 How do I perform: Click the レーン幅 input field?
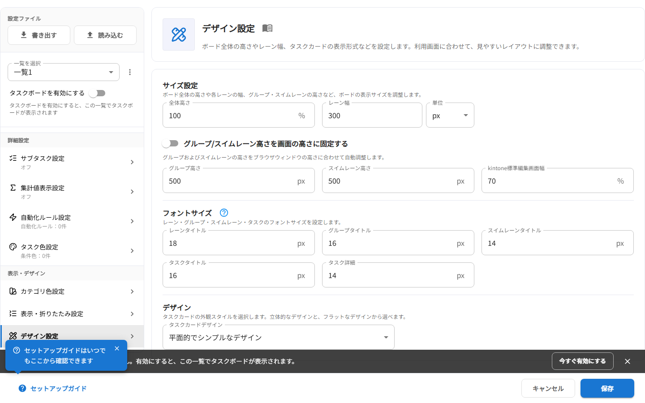click(372, 115)
